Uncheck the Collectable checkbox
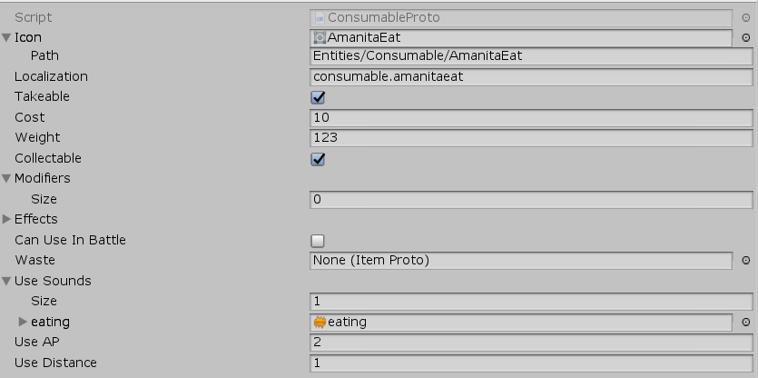This screenshot has height=378, width=758. coord(318,159)
